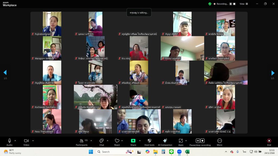The width and height of the screenshot is (278, 156).
Task: Open the View layout menu
Action: tap(243, 4)
